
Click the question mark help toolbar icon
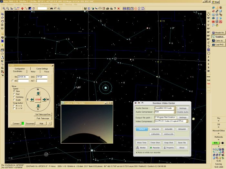click(x=115, y=8)
